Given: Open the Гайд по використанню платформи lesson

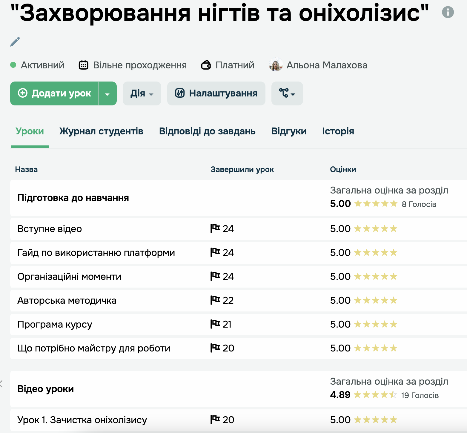Looking at the screenshot, I should click(96, 253).
